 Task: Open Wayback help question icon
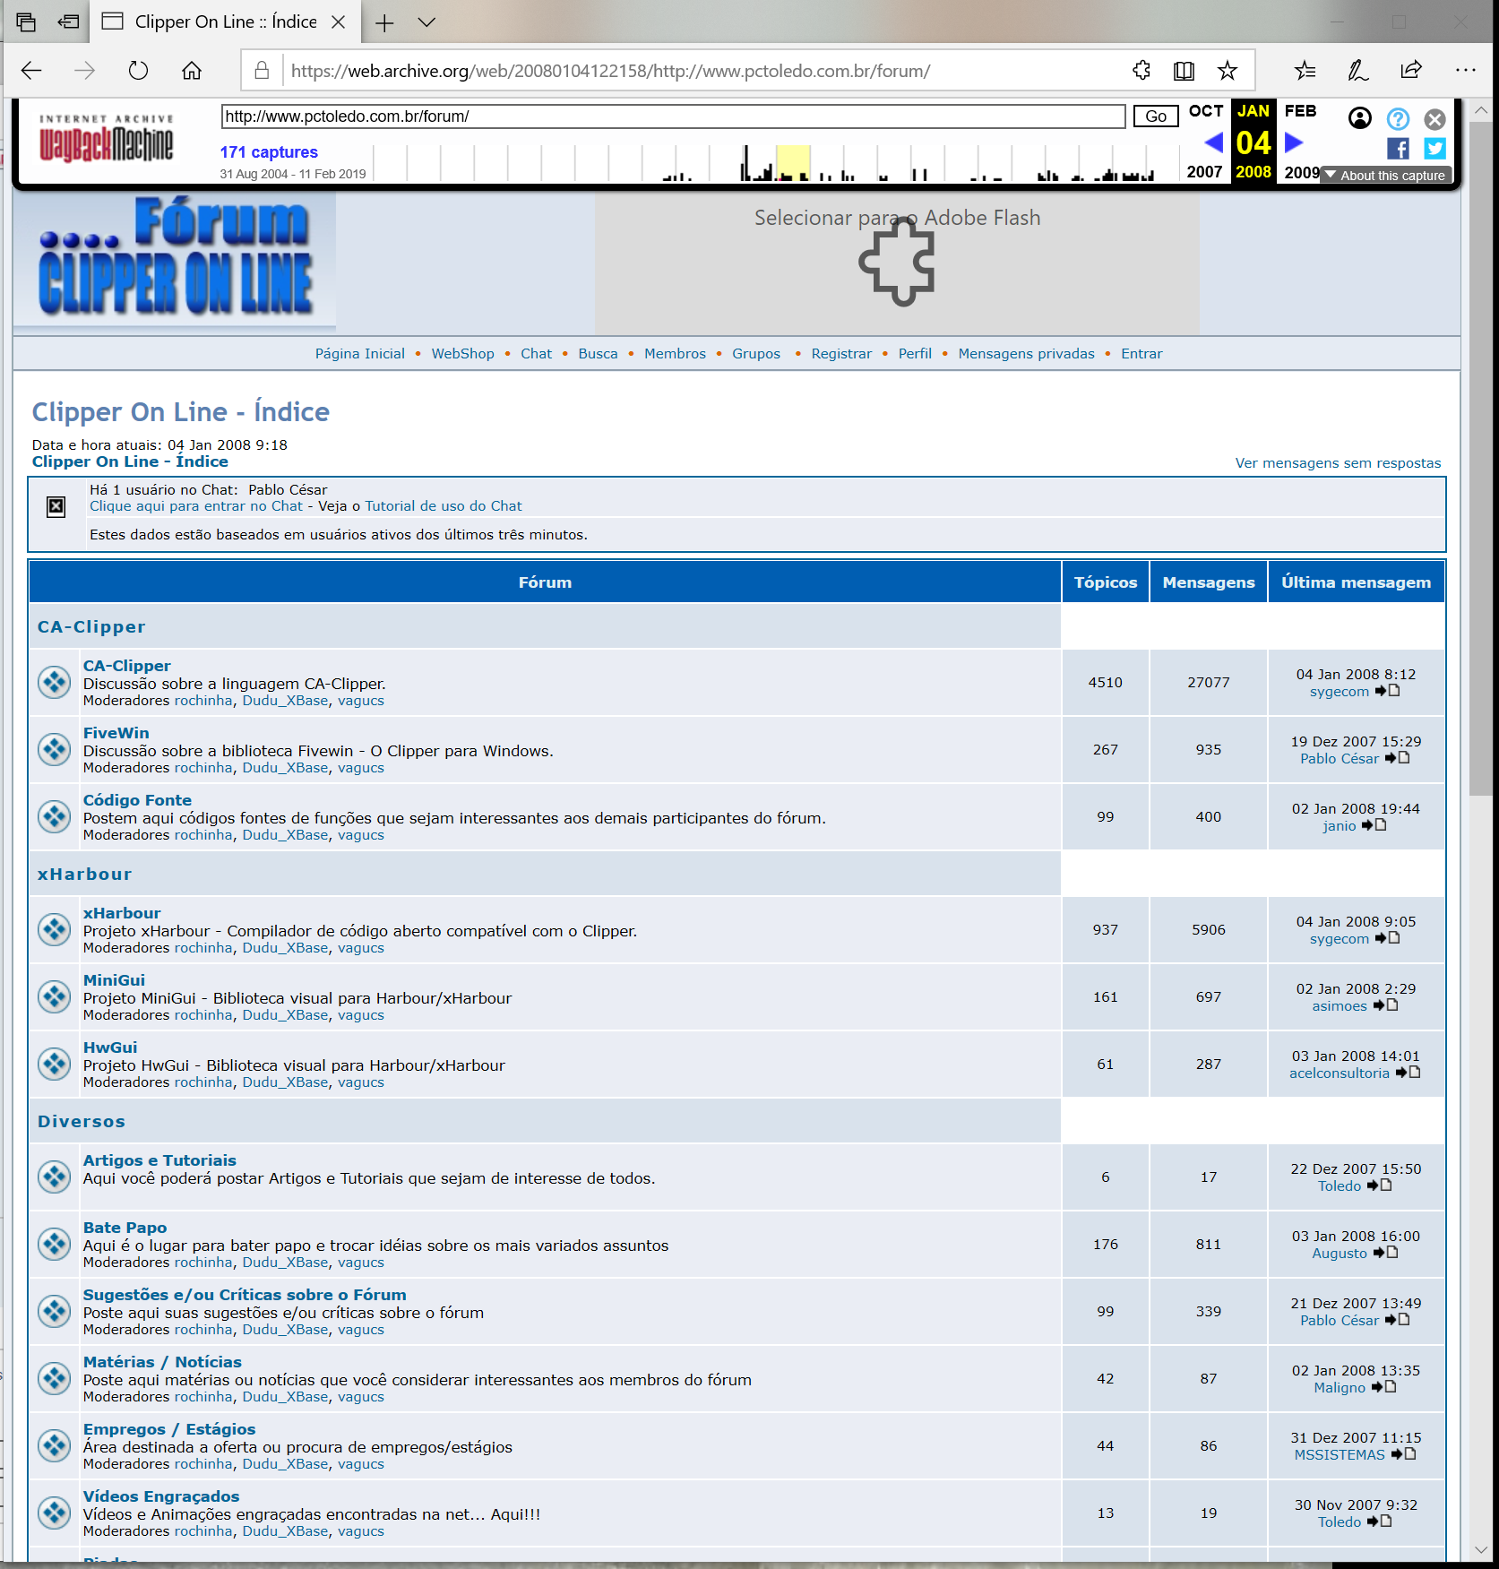click(x=1398, y=118)
